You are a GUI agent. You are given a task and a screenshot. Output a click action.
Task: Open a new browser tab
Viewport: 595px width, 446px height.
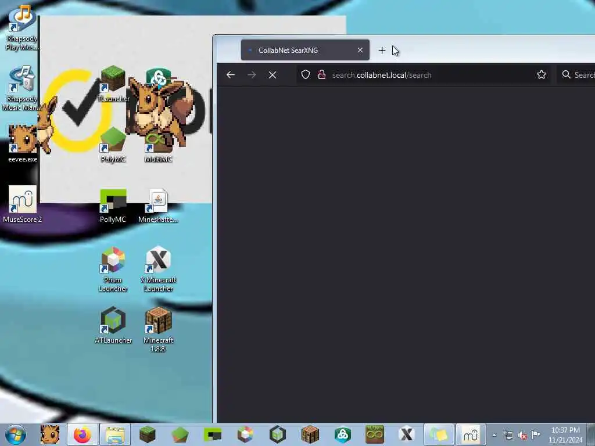pyautogui.click(x=382, y=51)
